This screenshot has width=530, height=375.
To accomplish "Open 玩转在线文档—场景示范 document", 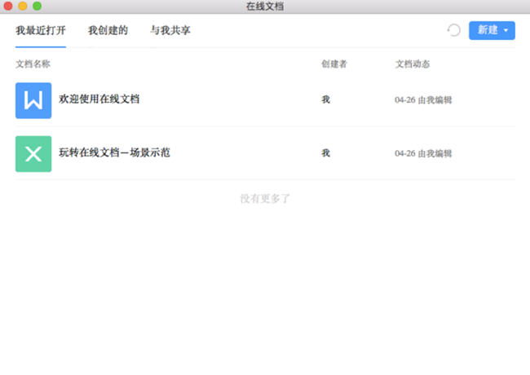I will (x=114, y=152).
